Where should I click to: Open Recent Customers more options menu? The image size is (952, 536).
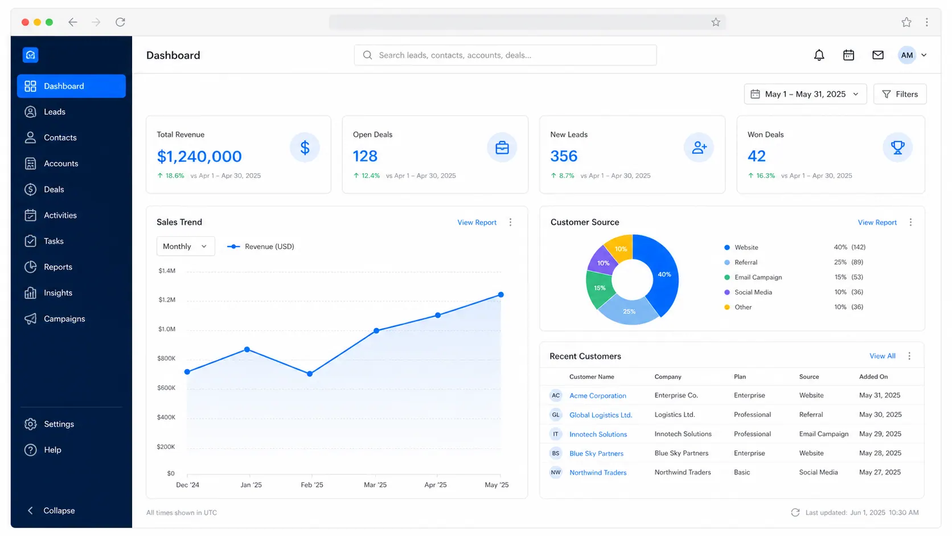[x=909, y=356]
